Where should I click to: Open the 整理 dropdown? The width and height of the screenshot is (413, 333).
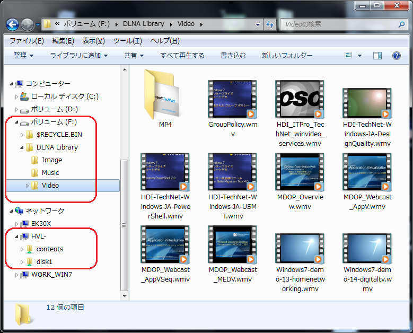tap(23, 55)
